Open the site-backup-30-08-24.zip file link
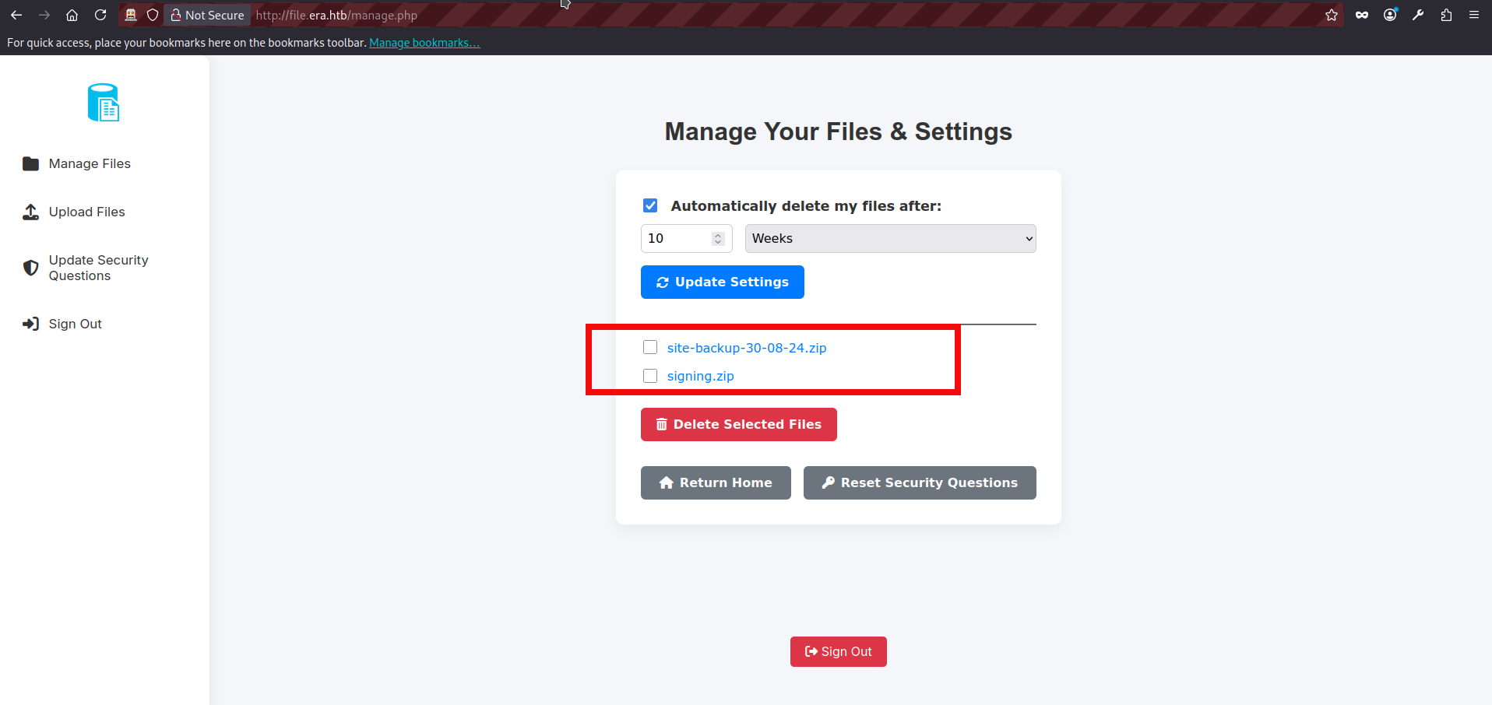Viewport: 1492px width, 705px height. pyautogui.click(x=746, y=348)
